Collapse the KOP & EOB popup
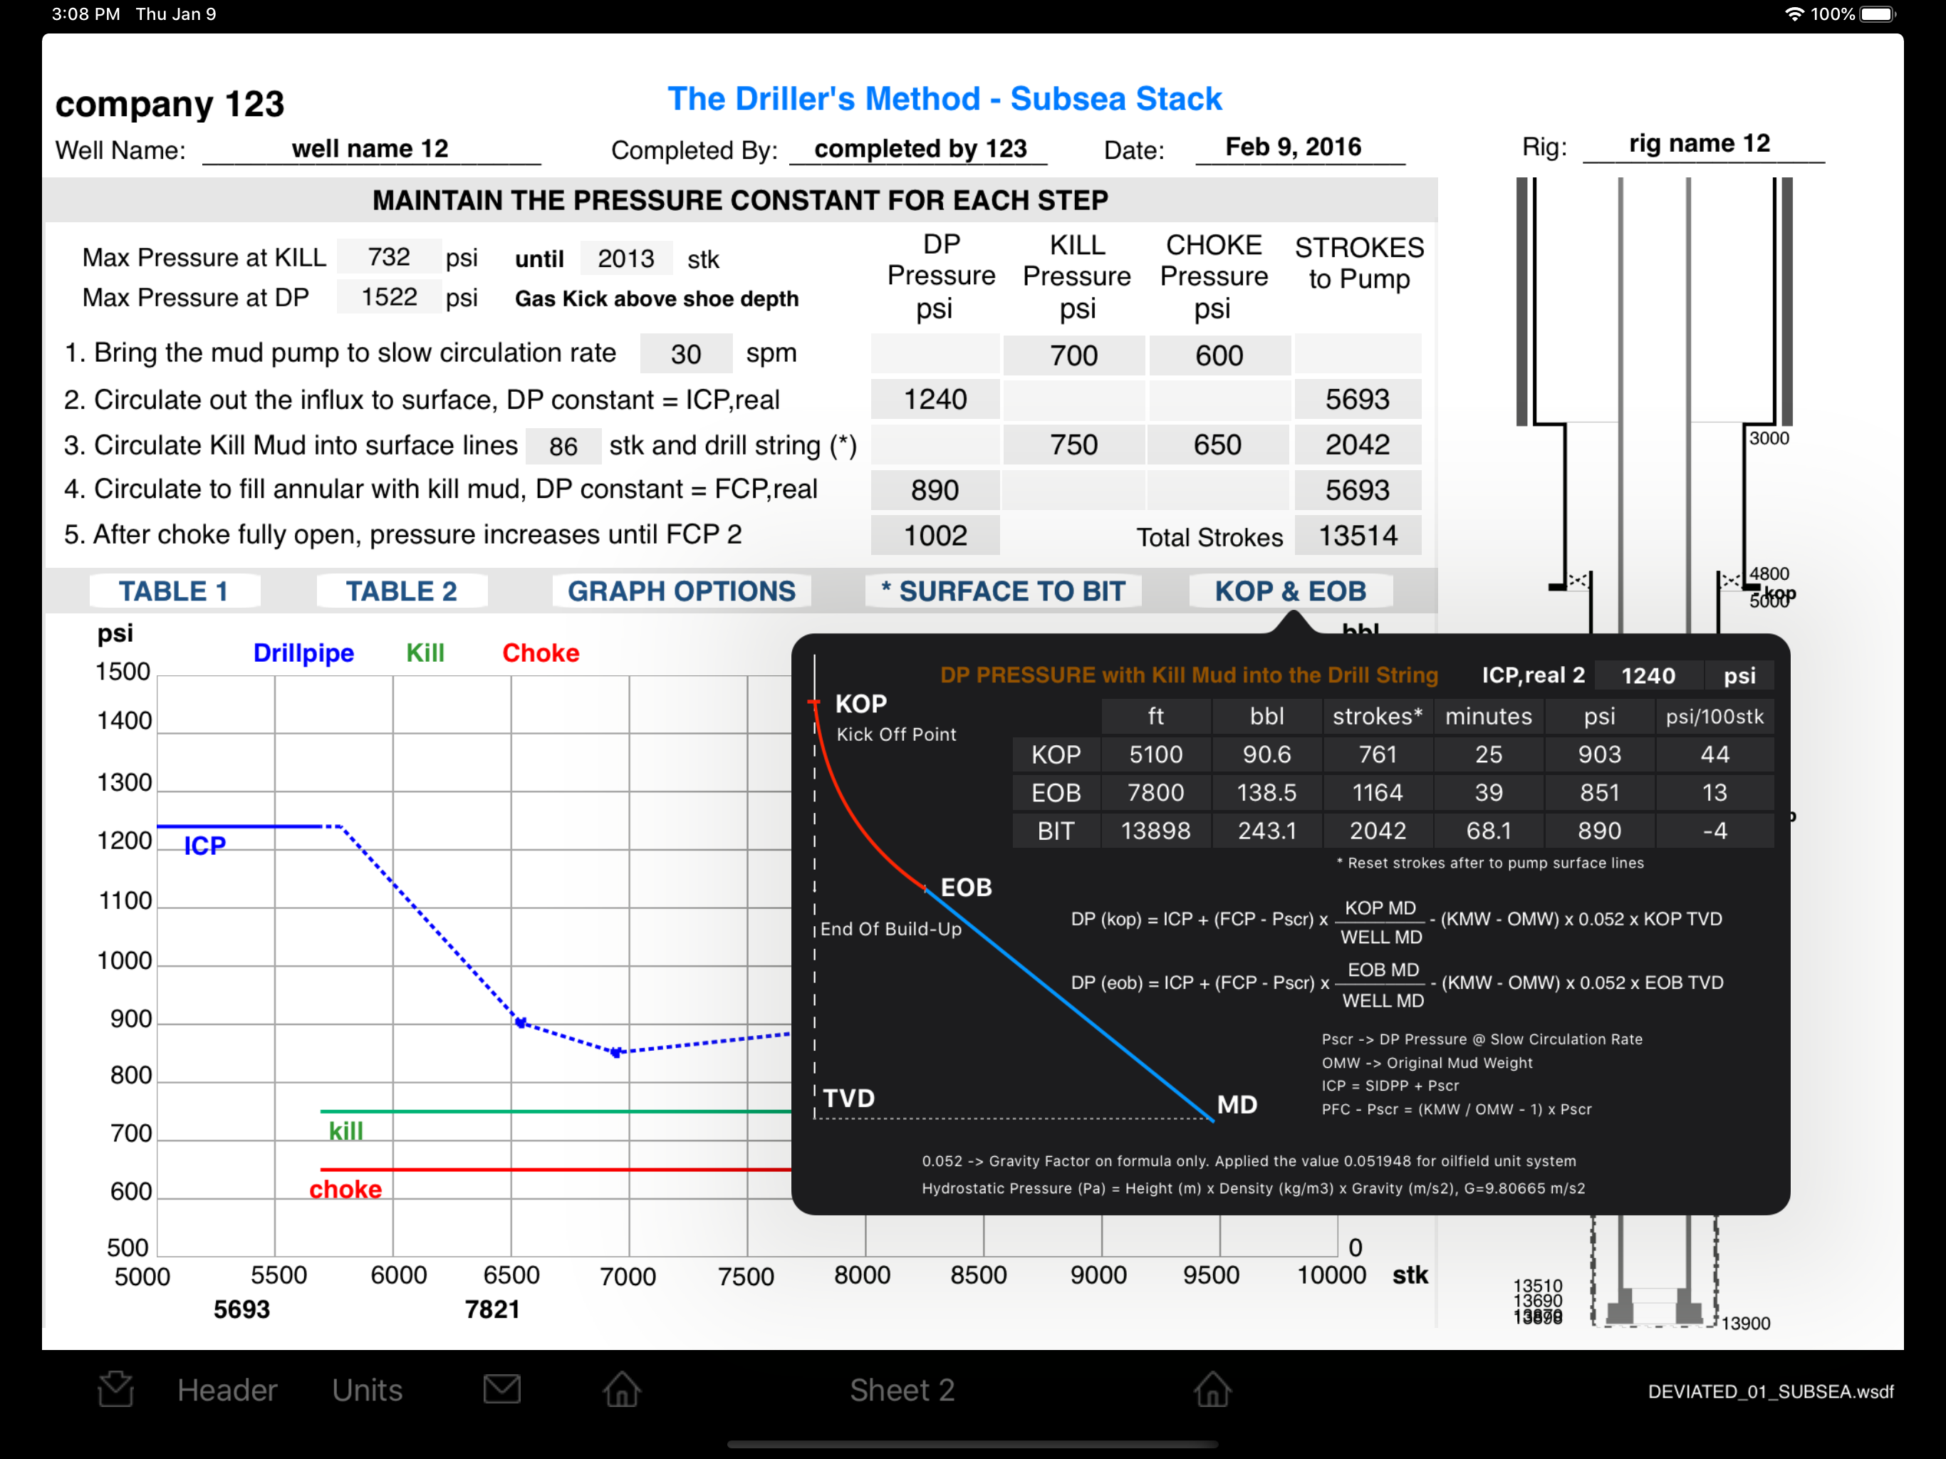The height and width of the screenshot is (1459, 1946). pyautogui.click(x=1290, y=591)
